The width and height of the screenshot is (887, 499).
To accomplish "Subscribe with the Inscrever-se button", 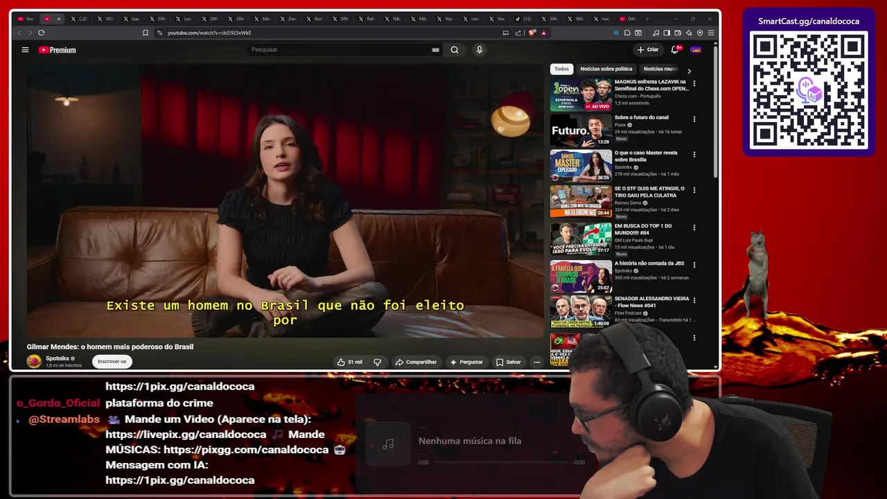I will 112,361.
